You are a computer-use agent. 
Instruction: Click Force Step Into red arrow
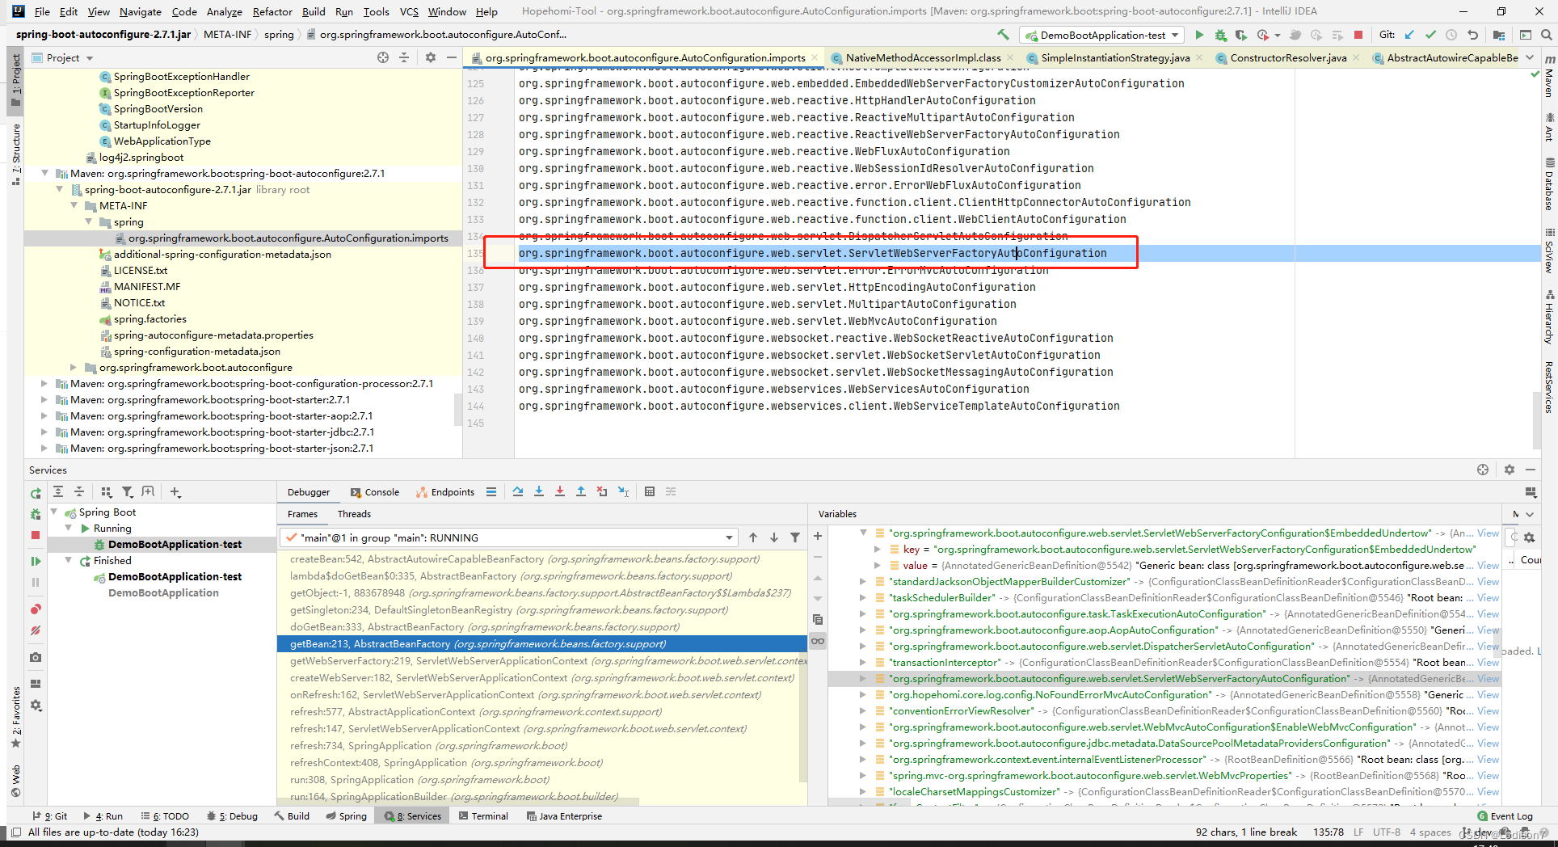560,491
